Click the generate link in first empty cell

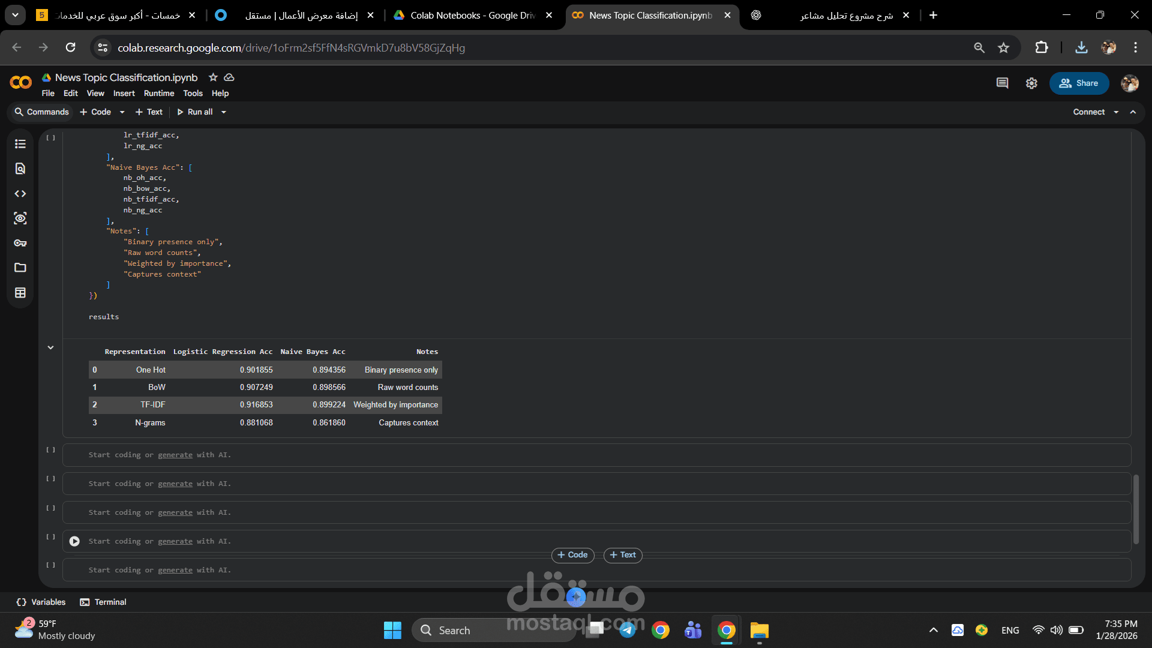point(175,455)
